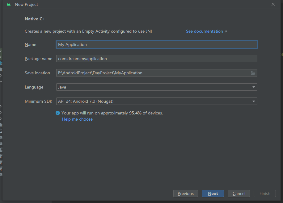Click the info icon beside device coverage
The image size is (283, 203).
[58, 113]
